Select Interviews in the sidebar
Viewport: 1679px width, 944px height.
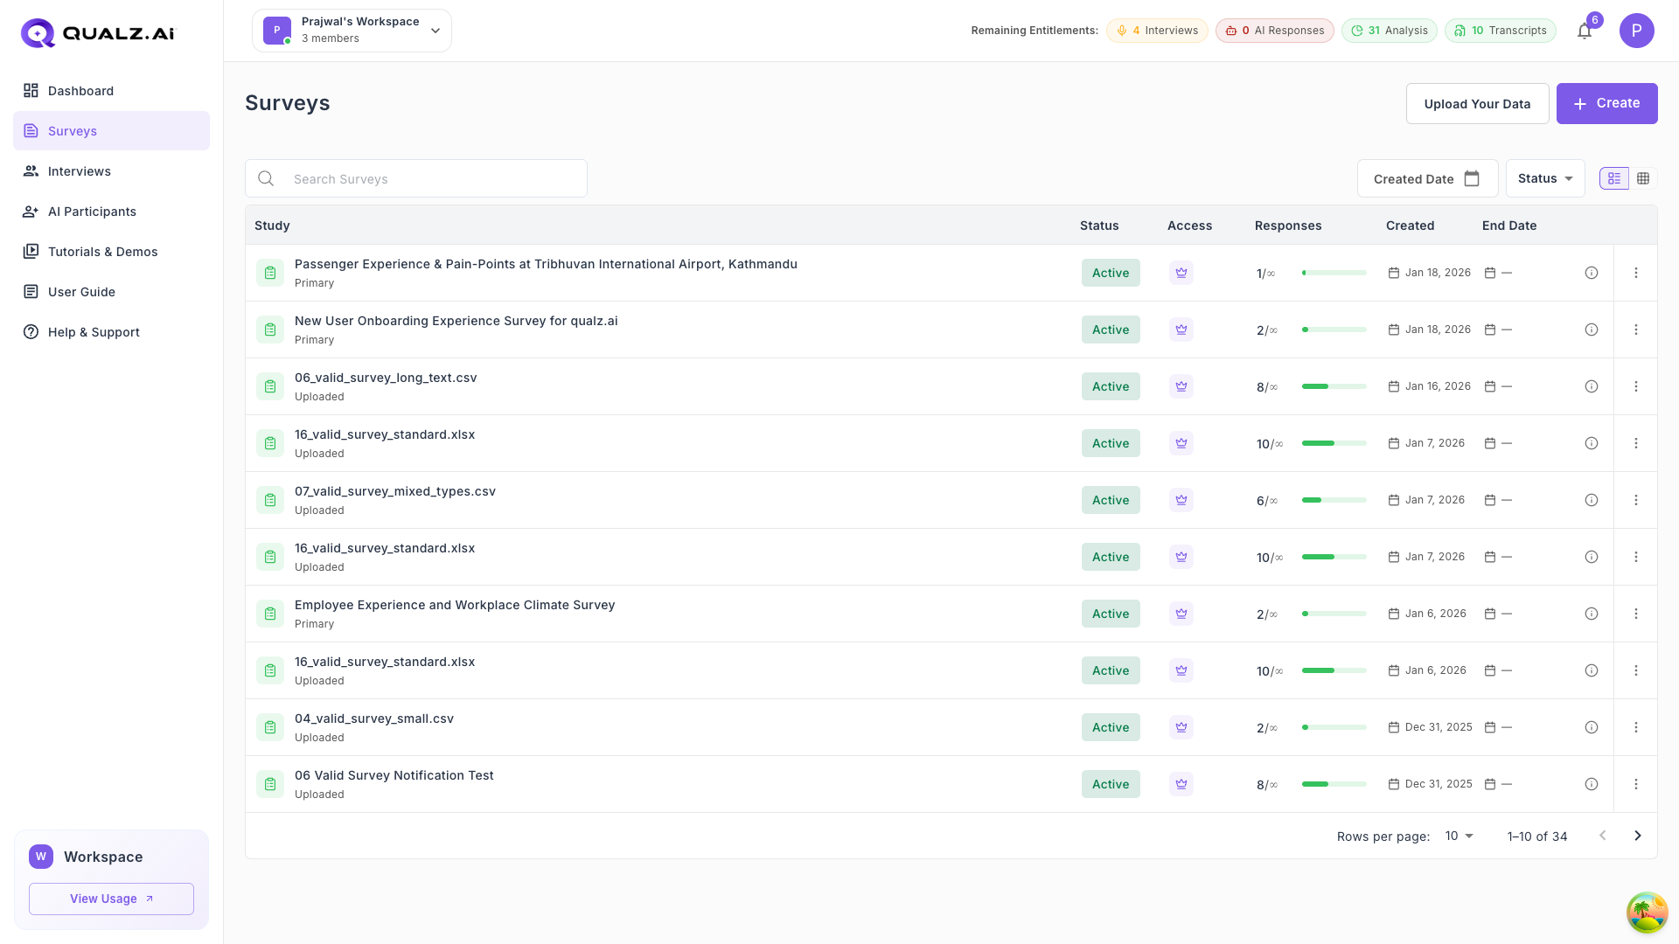tap(80, 171)
